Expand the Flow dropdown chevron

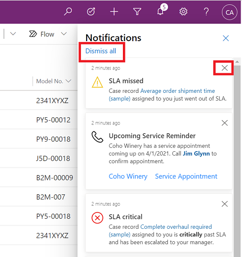[x=64, y=34]
